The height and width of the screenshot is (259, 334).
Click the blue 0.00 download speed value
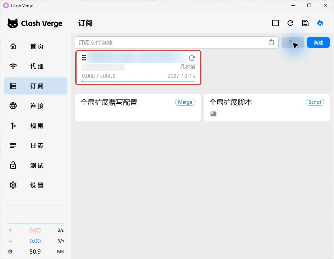pos(35,241)
